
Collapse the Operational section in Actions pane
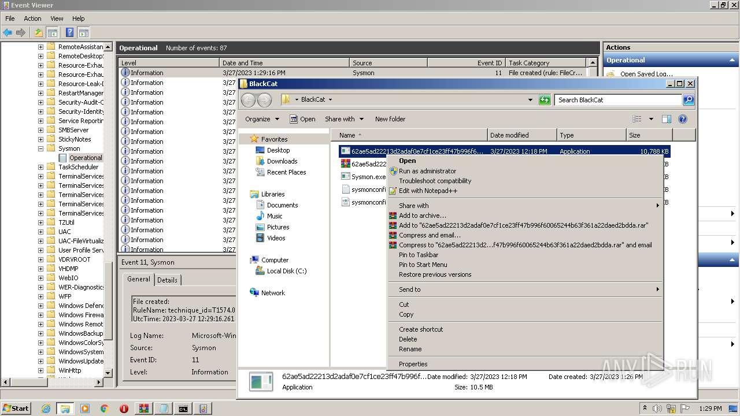(x=732, y=60)
